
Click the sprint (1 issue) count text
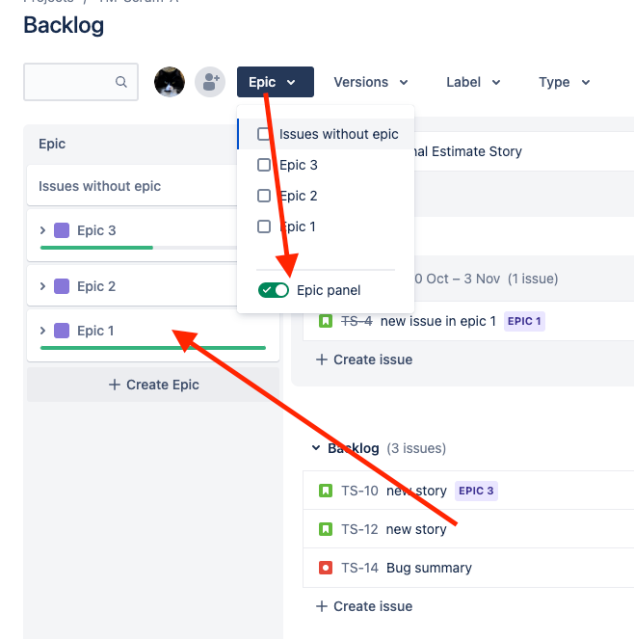533,279
